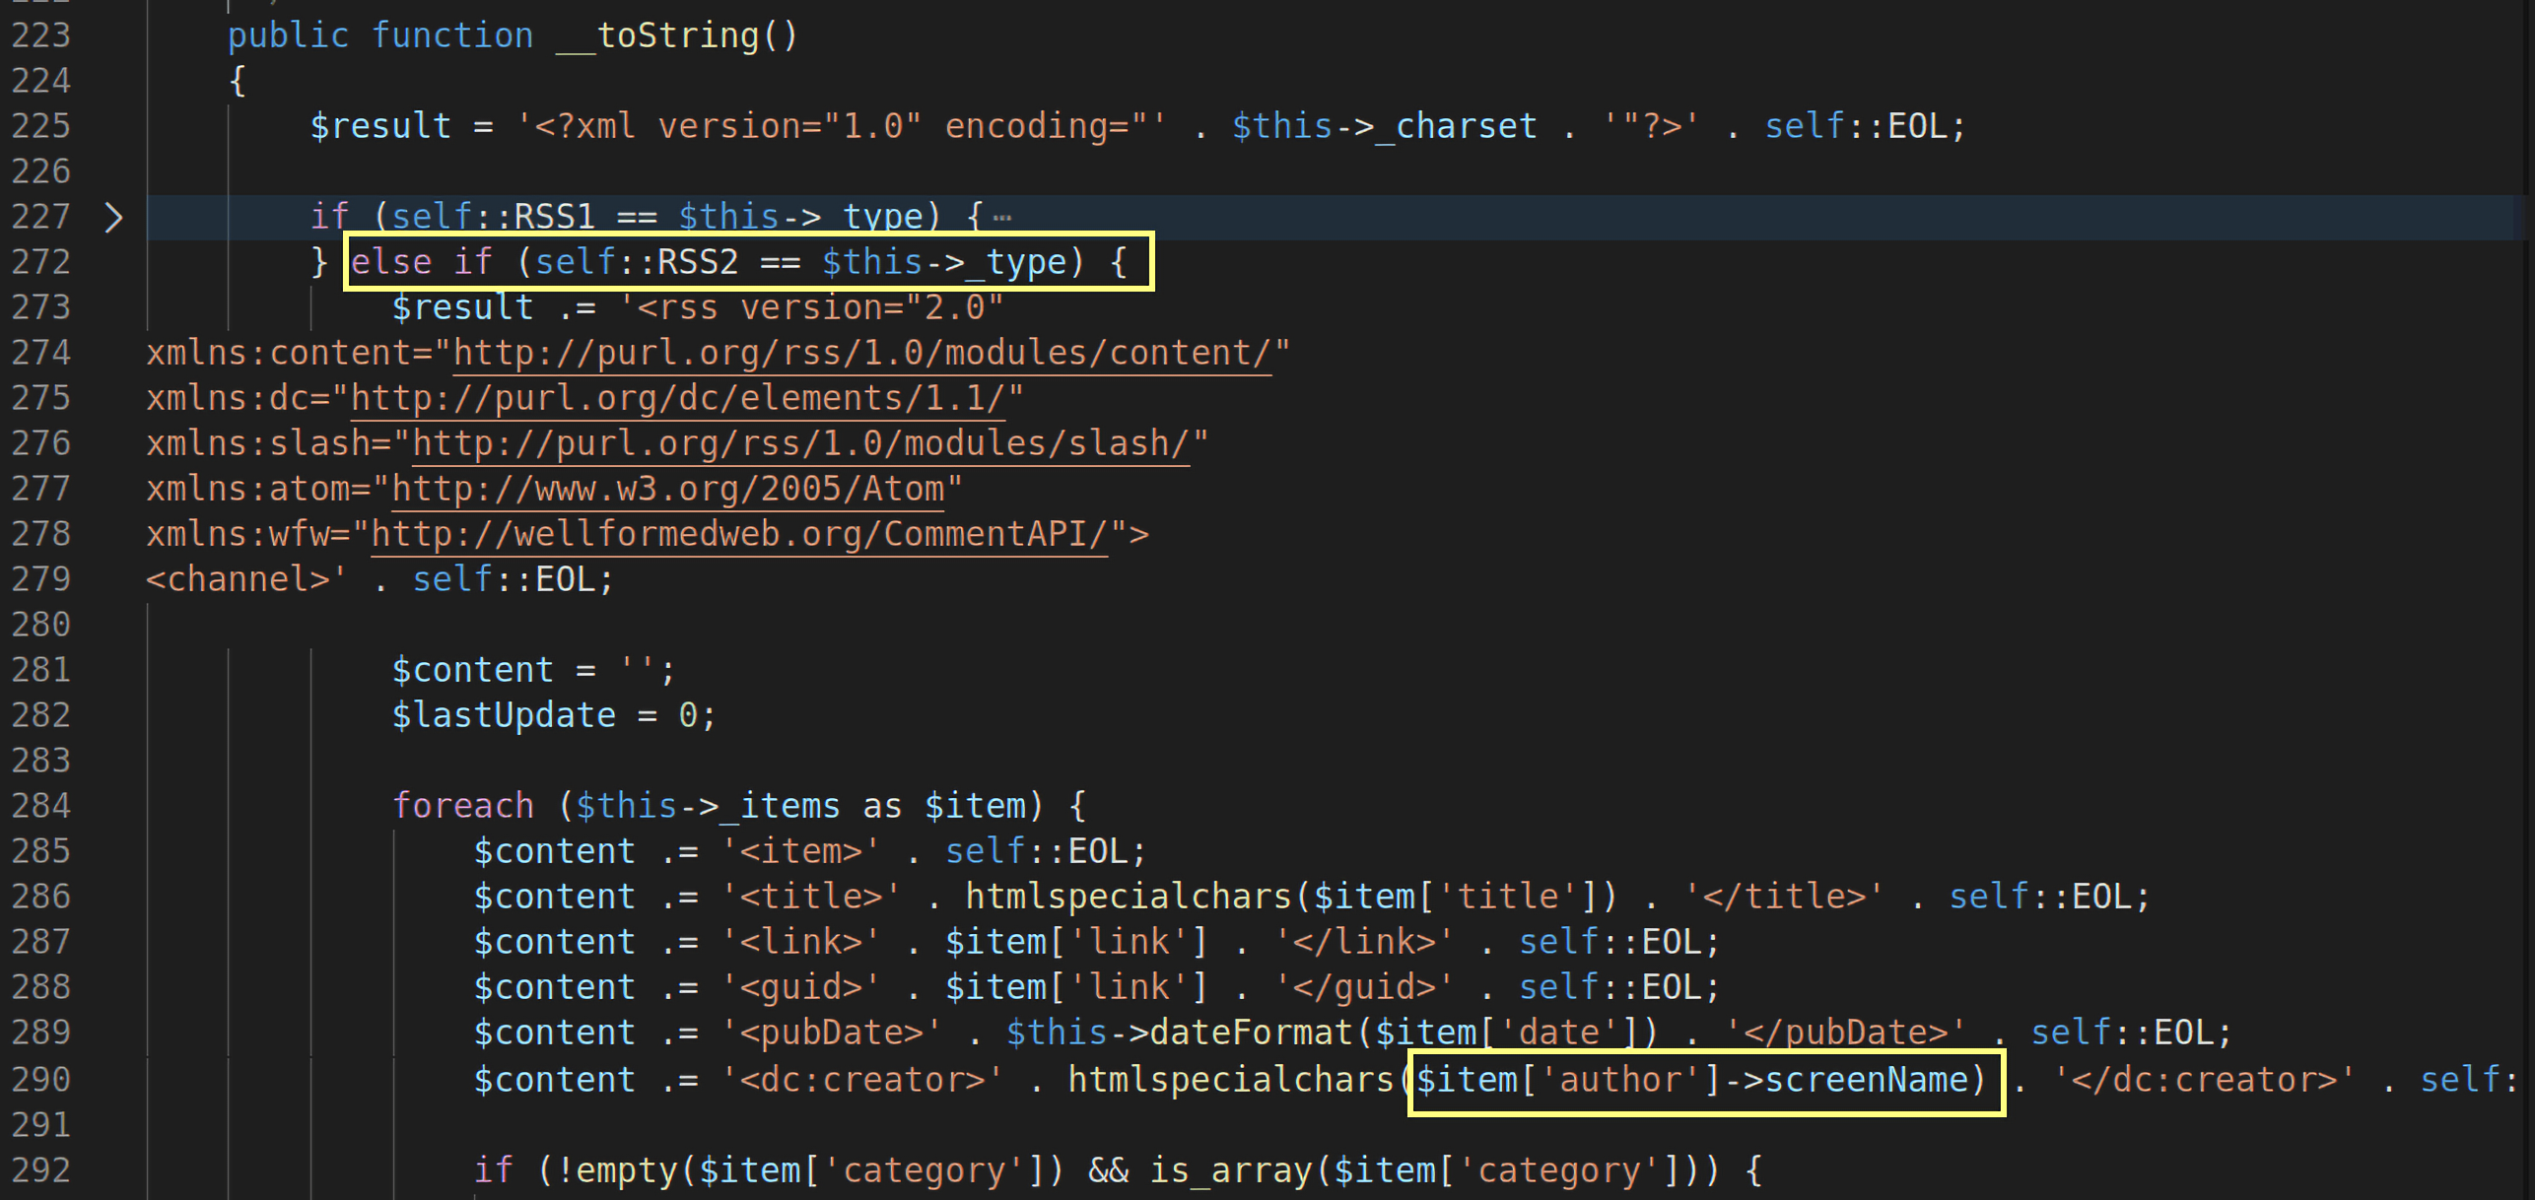This screenshot has width=2535, height=1200.
Task: Click line number 225 in the gutter
Action: [x=40, y=126]
